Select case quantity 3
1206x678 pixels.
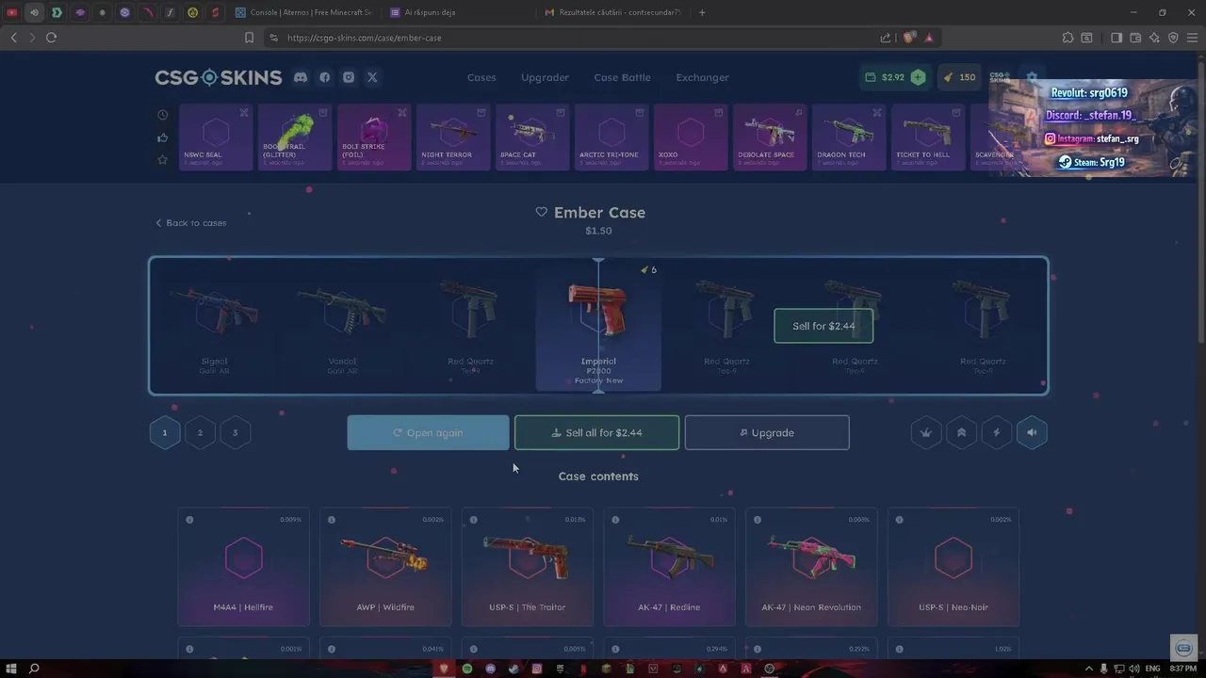235,432
